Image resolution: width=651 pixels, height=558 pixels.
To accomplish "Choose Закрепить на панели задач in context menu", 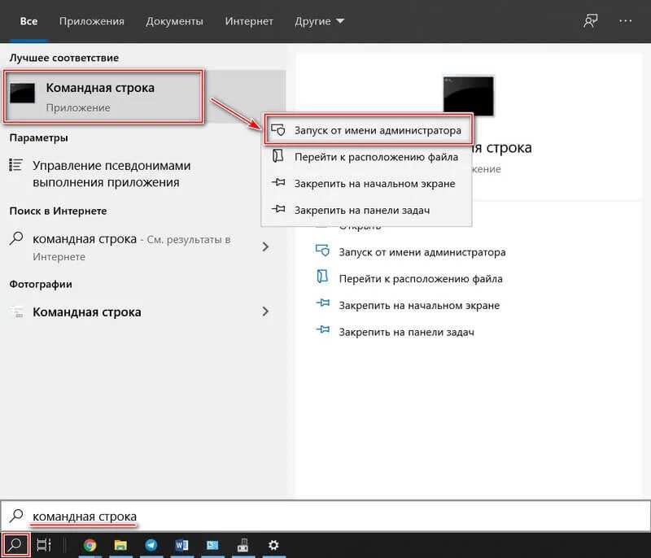I will [x=367, y=210].
